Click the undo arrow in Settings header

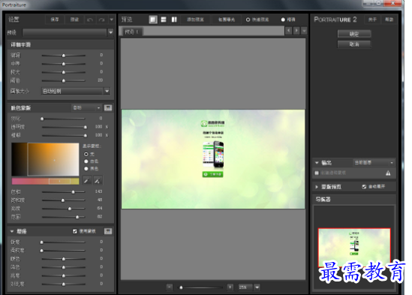[90, 20]
